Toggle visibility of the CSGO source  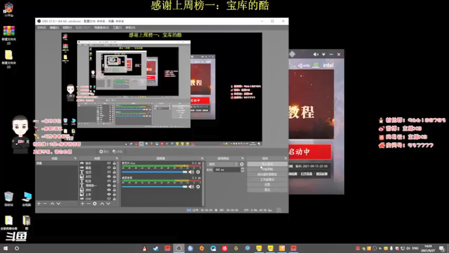click(109, 199)
